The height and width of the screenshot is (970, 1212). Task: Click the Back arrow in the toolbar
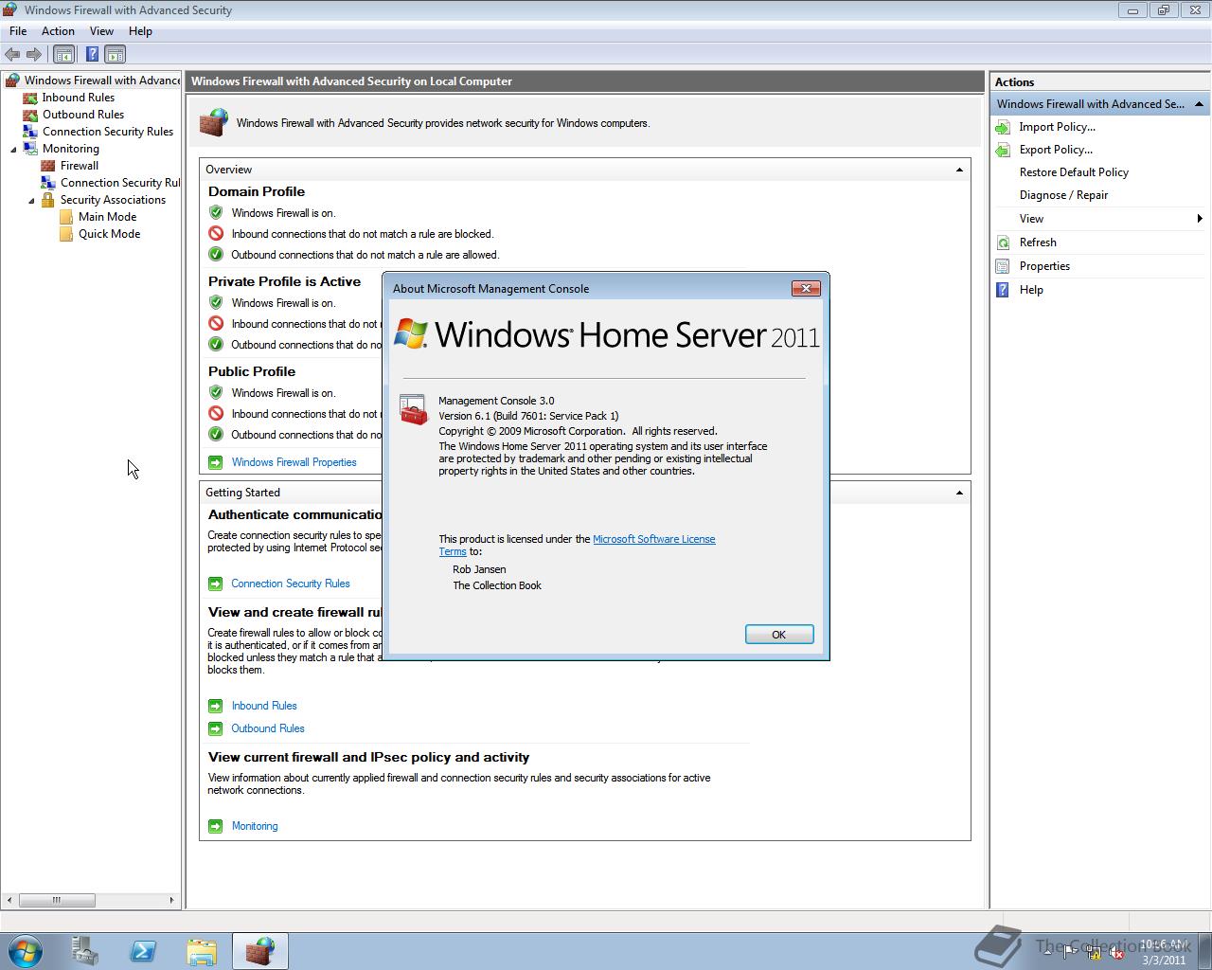coord(12,55)
